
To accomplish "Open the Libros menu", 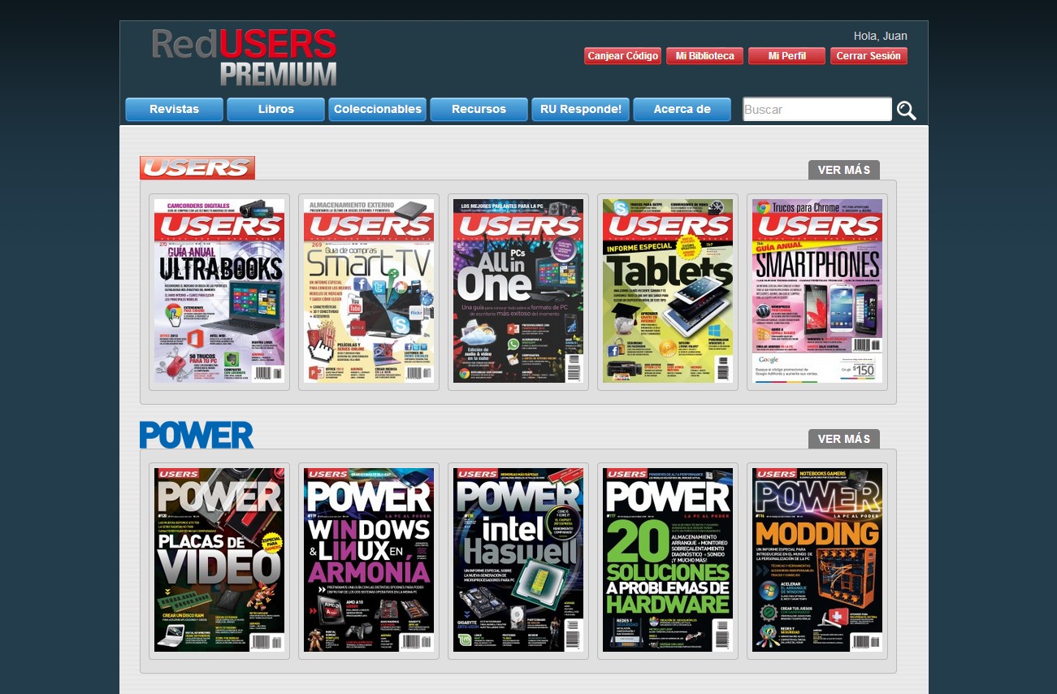I will (275, 109).
